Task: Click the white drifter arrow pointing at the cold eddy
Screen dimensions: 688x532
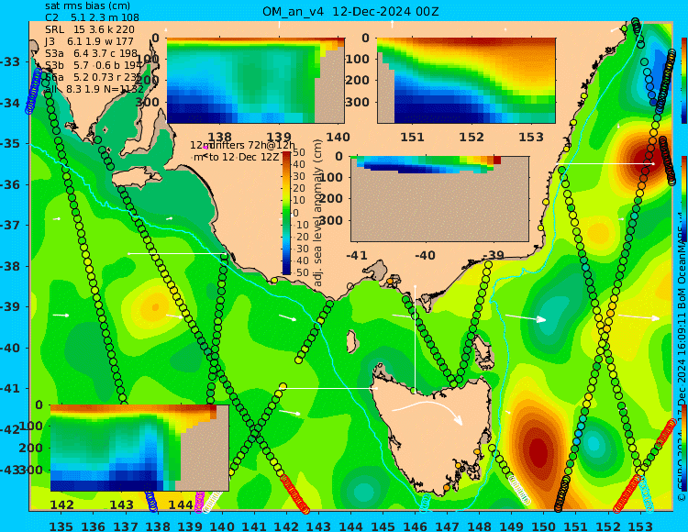Action: (x=526, y=317)
